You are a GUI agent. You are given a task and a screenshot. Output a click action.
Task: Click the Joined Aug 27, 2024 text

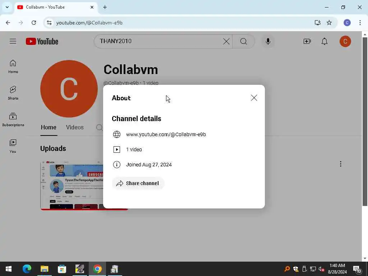[149, 165]
